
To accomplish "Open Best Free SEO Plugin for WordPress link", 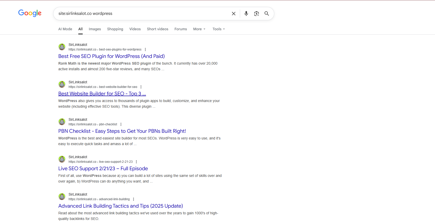I will click(111, 56).
